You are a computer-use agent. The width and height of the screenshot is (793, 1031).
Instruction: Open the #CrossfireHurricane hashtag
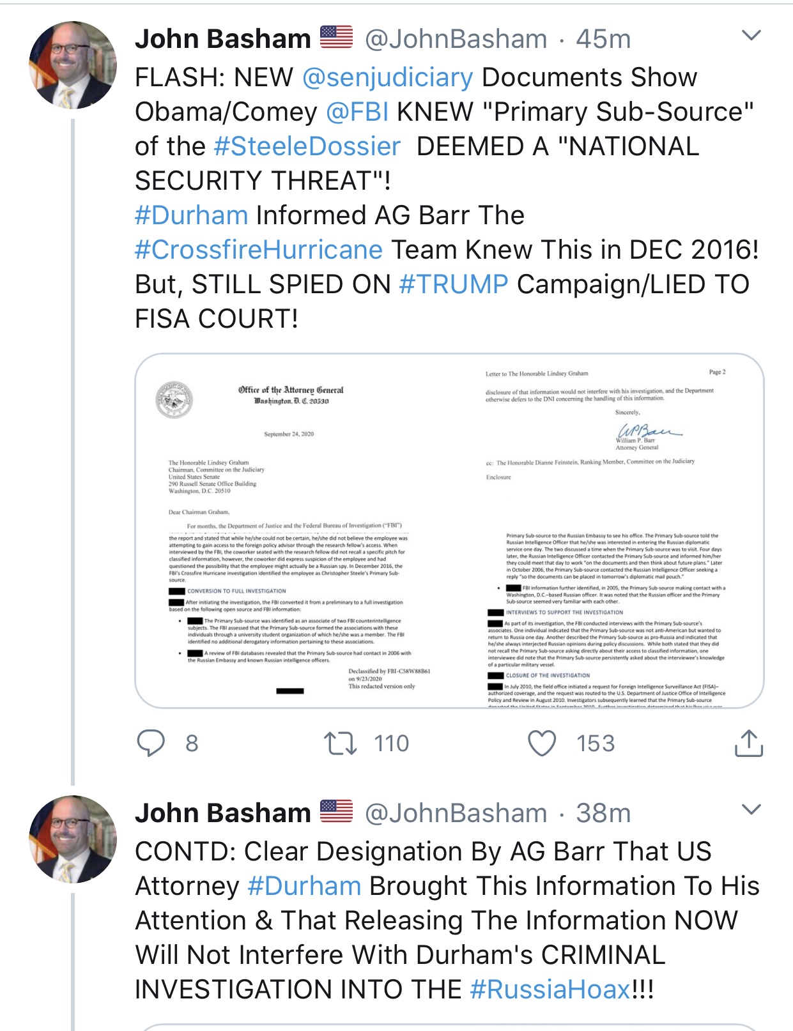(259, 250)
